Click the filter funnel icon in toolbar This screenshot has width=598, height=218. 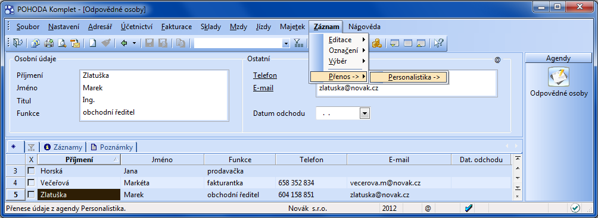298,43
